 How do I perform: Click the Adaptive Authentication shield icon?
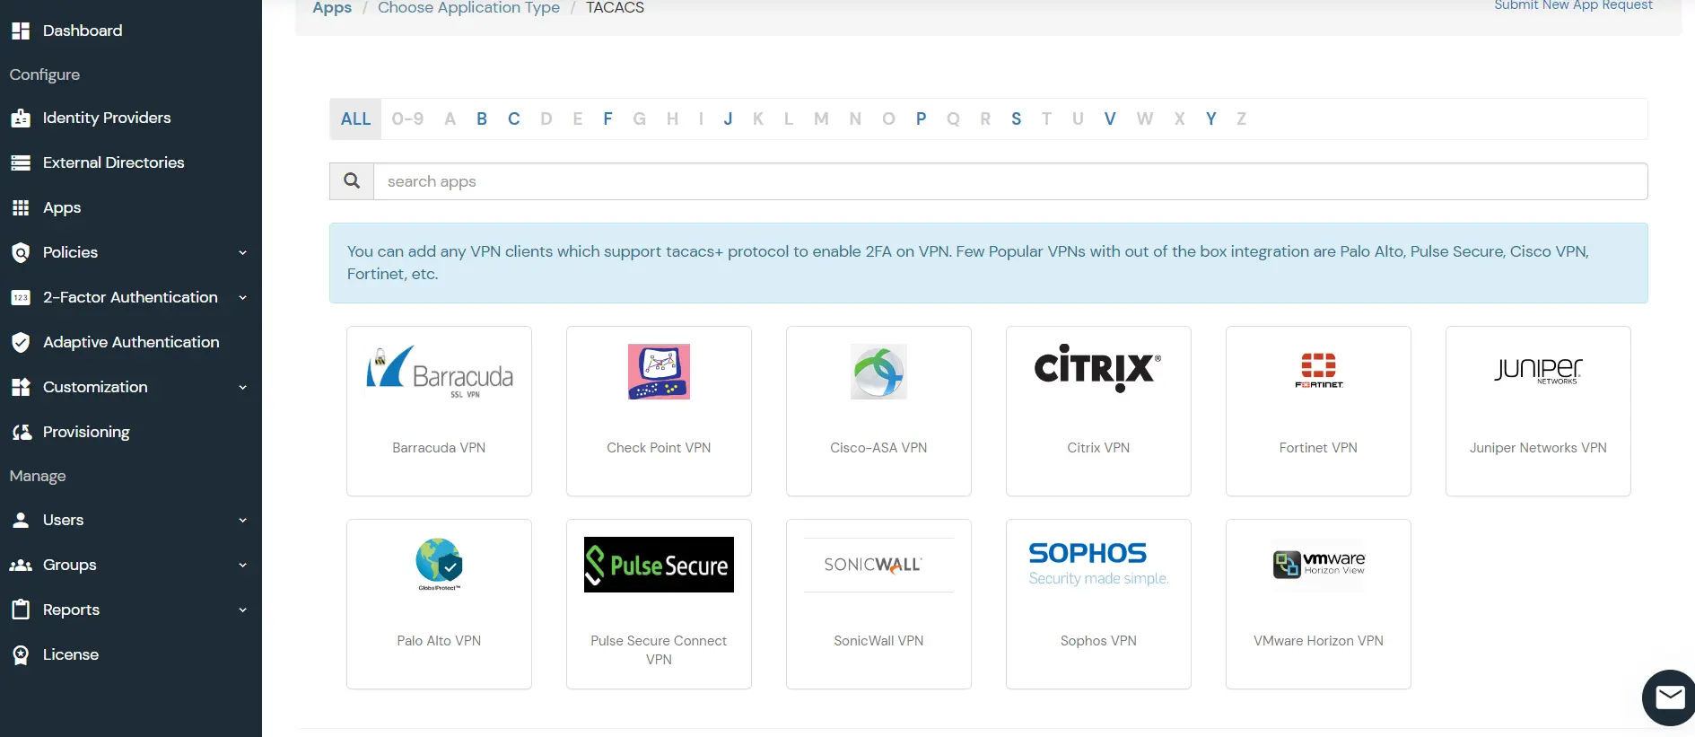click(x=21, y=342)
